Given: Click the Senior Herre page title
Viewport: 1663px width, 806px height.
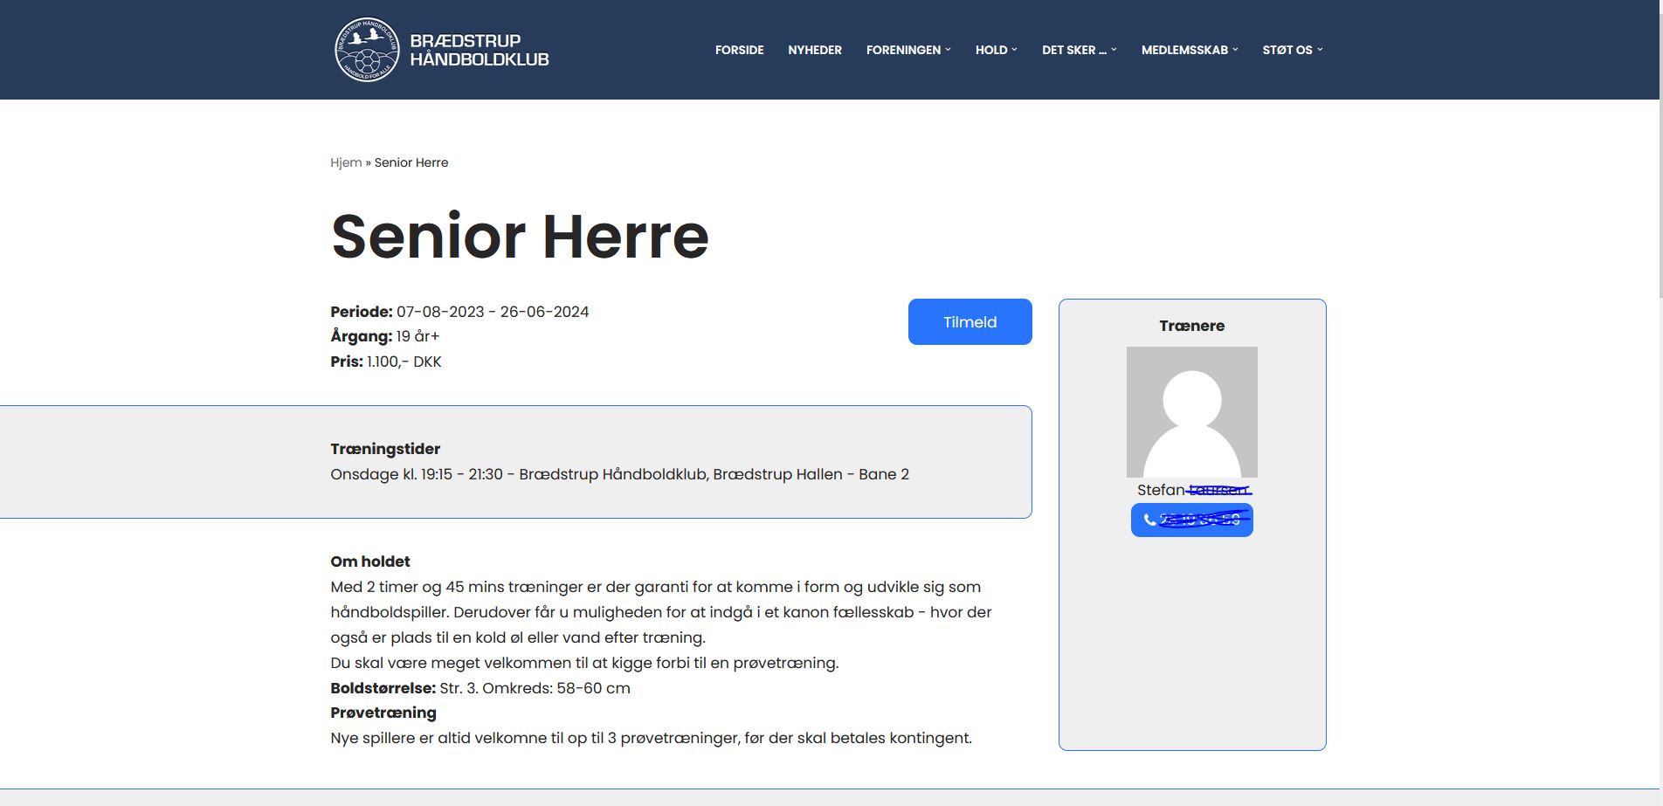Looking at the screenshot, I should point(520,236).
